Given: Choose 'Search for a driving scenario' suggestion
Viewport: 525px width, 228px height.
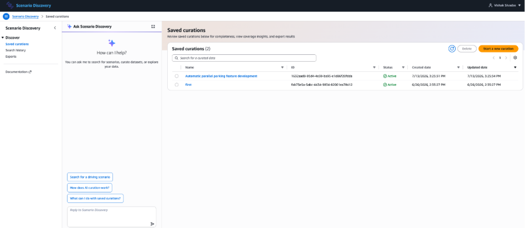Looking at the screenshot, I should point(90,177).
